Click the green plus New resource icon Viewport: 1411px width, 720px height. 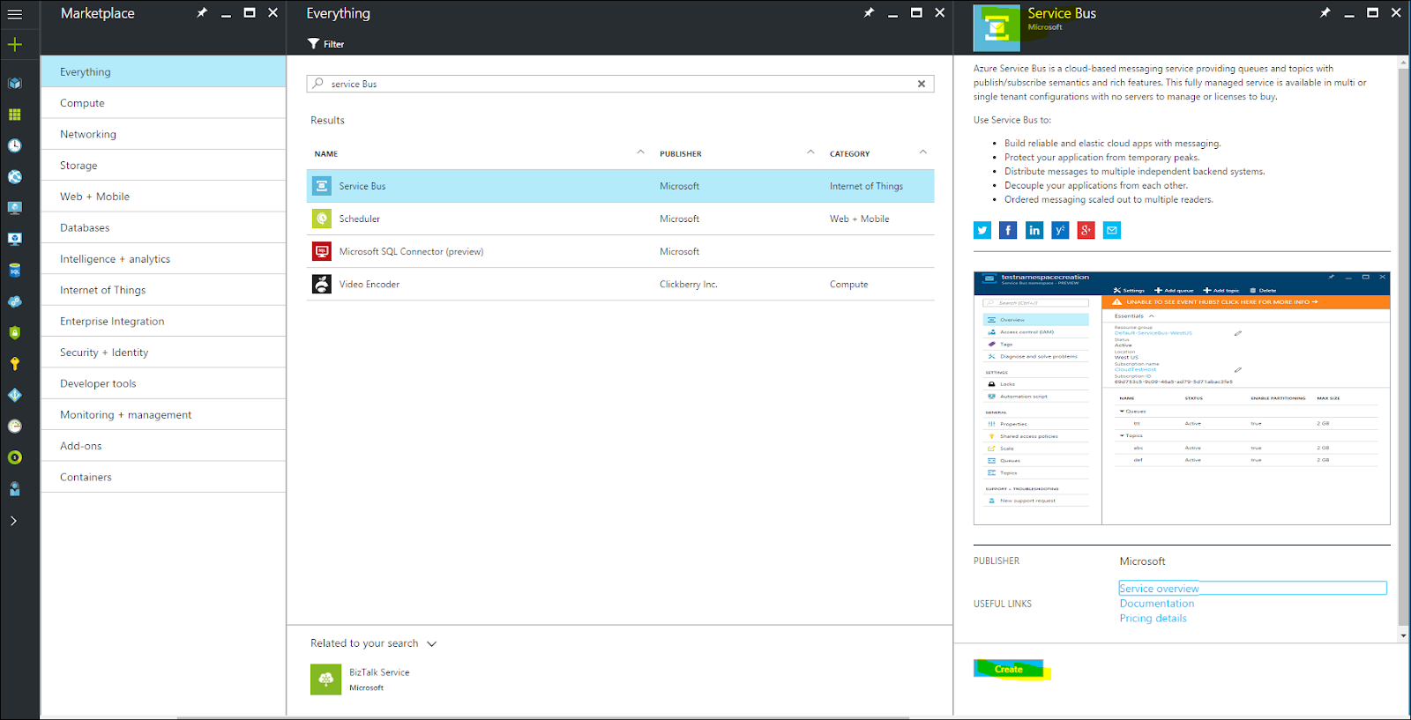(x=15, y=45)
